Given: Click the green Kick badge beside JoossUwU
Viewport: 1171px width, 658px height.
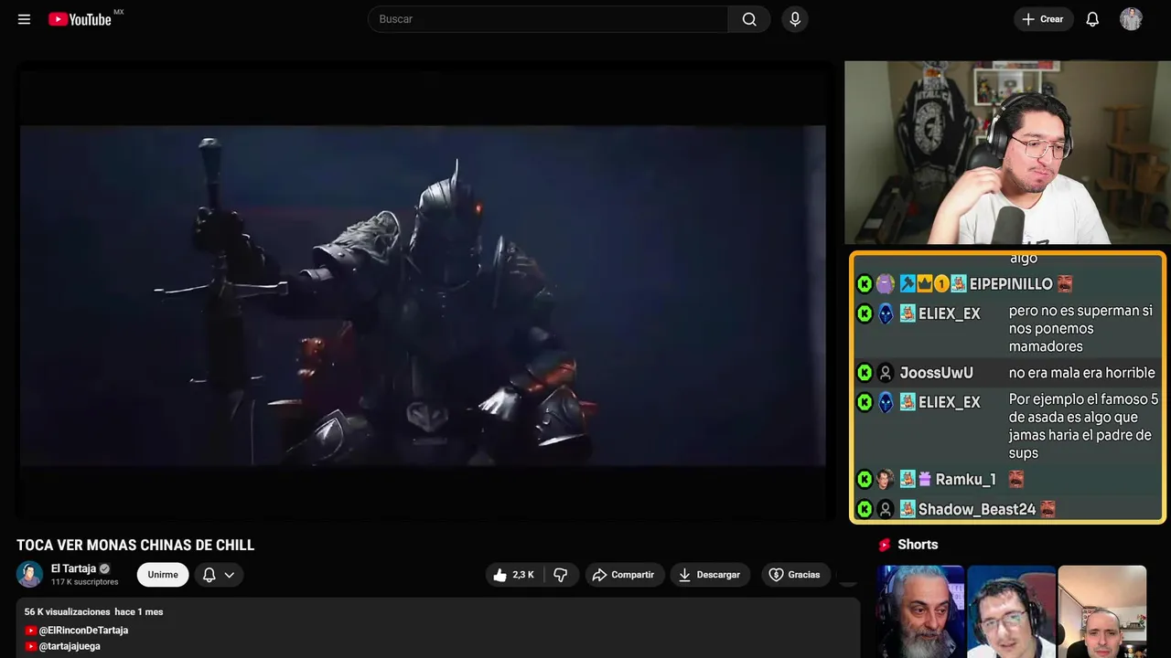Looking at the screenshot, I should click(865, 373).
